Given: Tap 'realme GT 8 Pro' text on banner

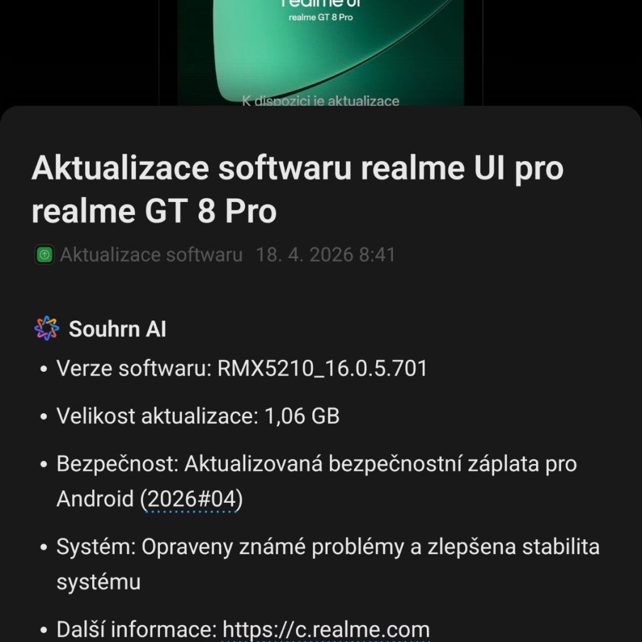Looking at the screenshot, I should [x=320, y=17].
